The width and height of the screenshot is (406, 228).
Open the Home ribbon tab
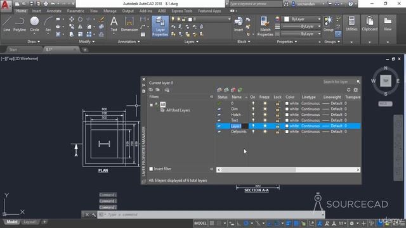(21, 11)
